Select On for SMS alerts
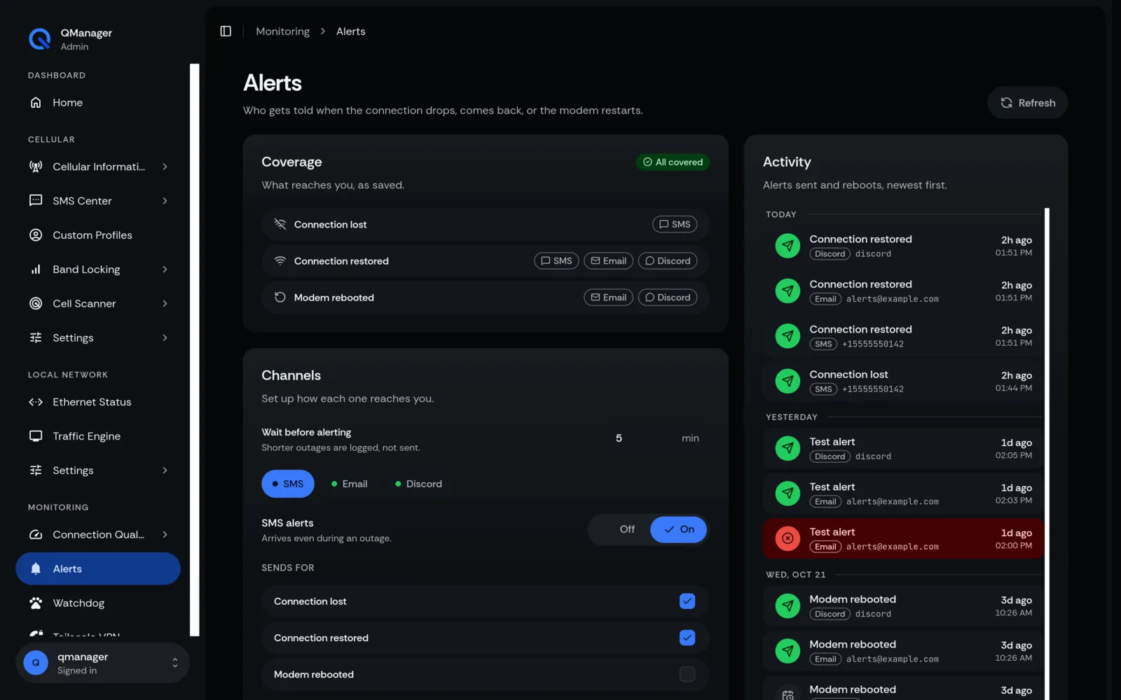Image resolution: width=1121 pixels, height=700 pixels. point(679,529)
